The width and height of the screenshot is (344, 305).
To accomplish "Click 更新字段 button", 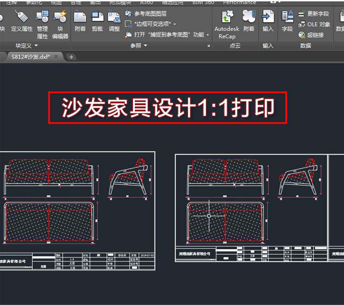I will pos(314,14).
